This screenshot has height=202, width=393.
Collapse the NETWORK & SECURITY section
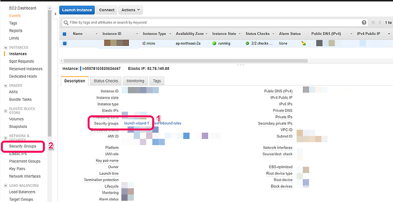click(x=5, y=138)
